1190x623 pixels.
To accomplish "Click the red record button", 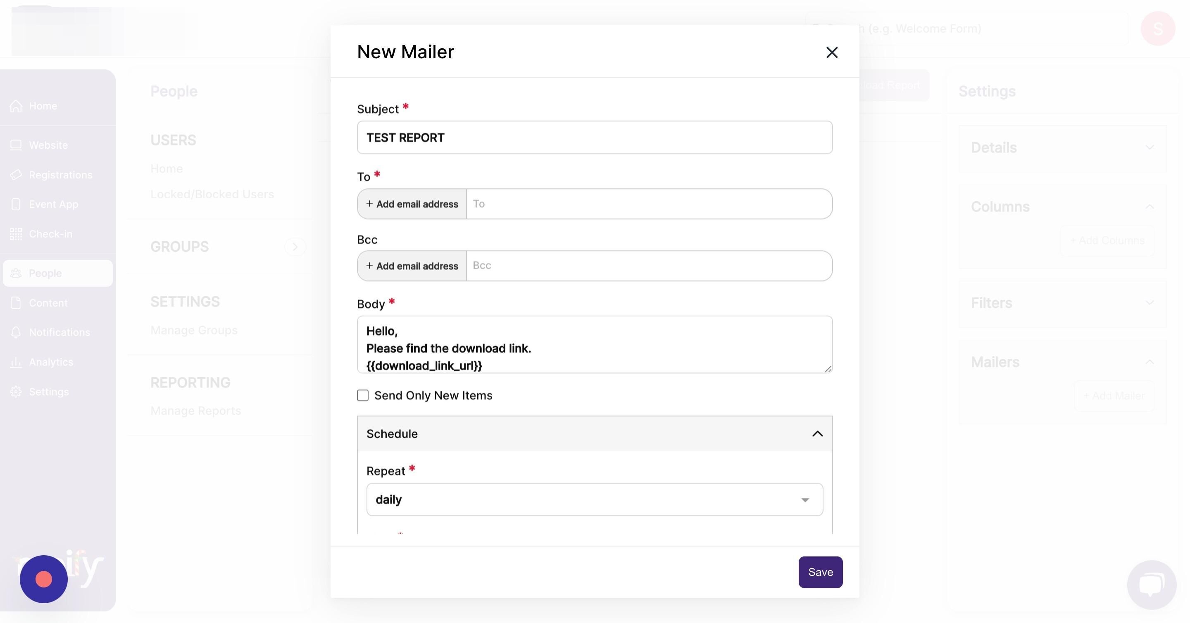I will coord(43,579).
